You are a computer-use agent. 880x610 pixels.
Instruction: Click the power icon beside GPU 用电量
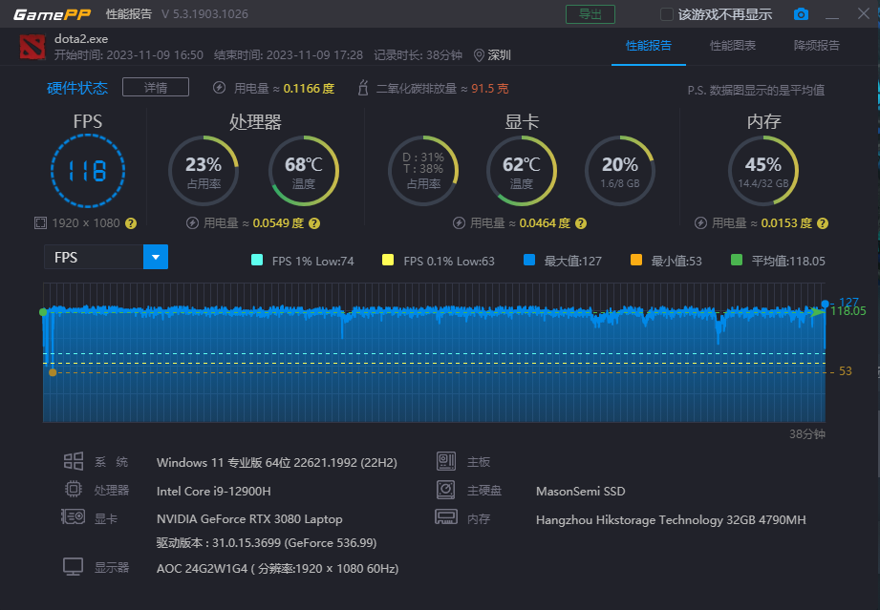[459, 223]
